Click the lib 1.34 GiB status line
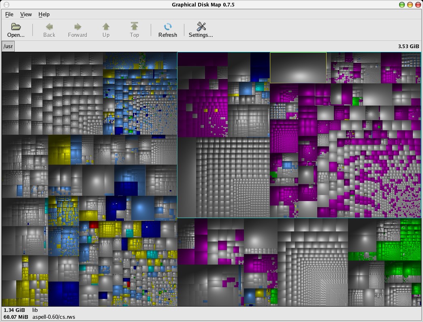Viewport: 423px width, 322px height. 35,310
